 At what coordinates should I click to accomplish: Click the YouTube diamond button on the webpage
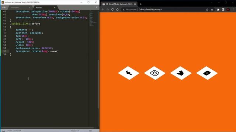coord(207,73)
